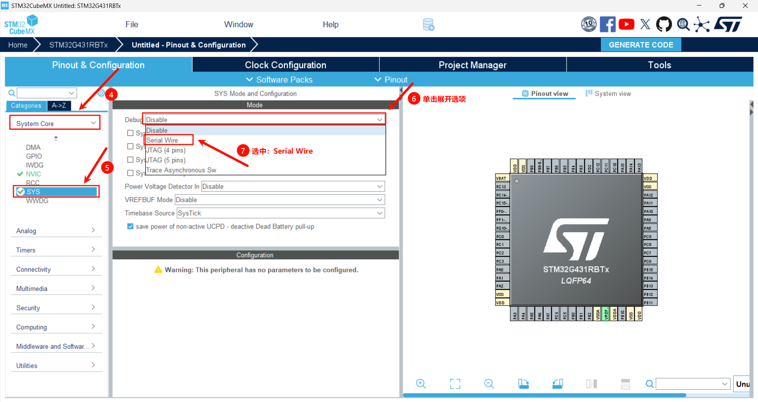Expand the Timers category
758x402 pixels.
55,250
